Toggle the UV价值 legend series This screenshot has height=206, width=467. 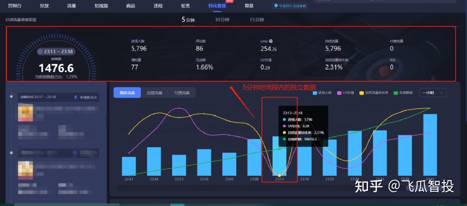click(x=345, y=93)
